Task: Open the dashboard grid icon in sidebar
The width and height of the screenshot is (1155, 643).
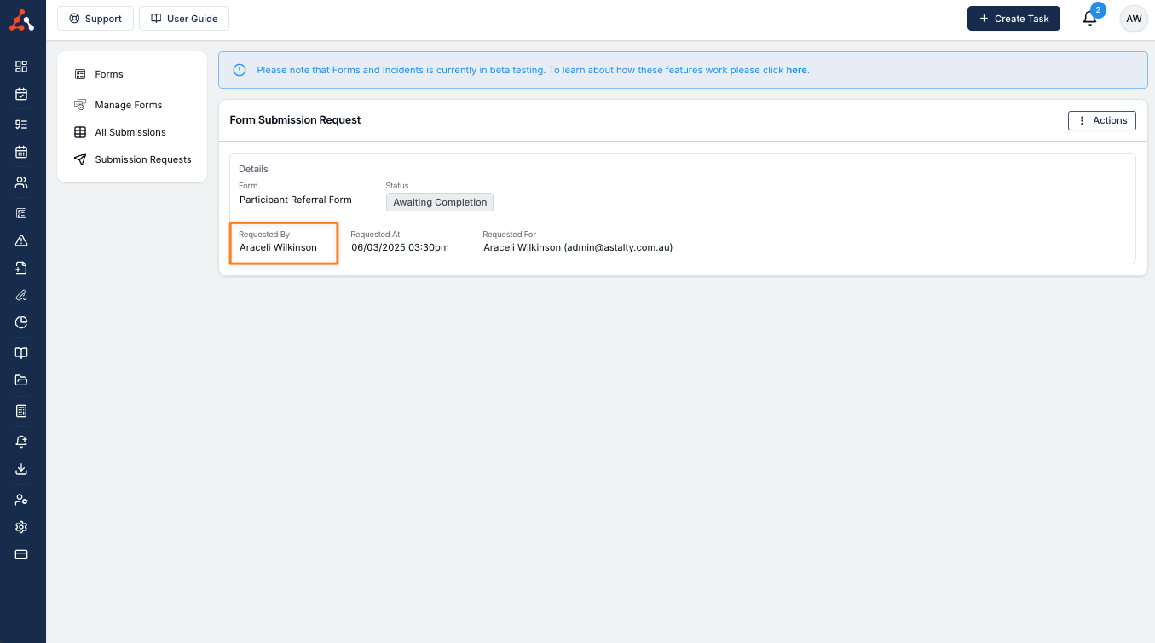Action: pos(21,67)
